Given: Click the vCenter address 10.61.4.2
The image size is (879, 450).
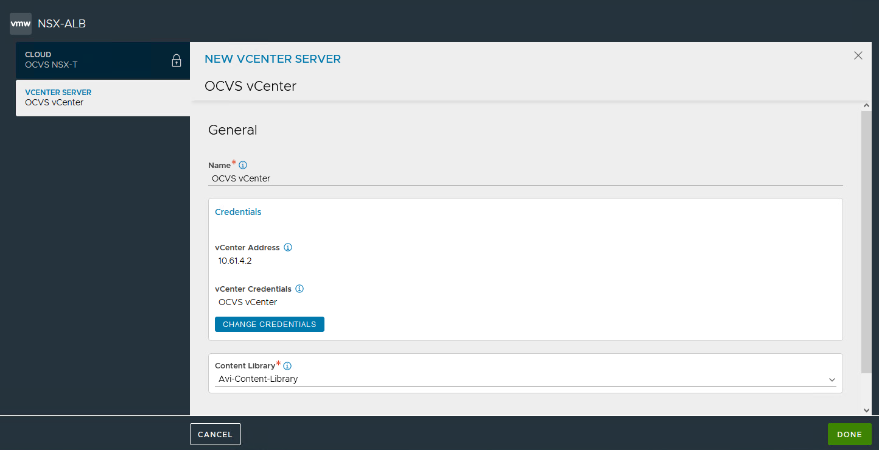Looking at the screenshot, I should tap(235, 261).
